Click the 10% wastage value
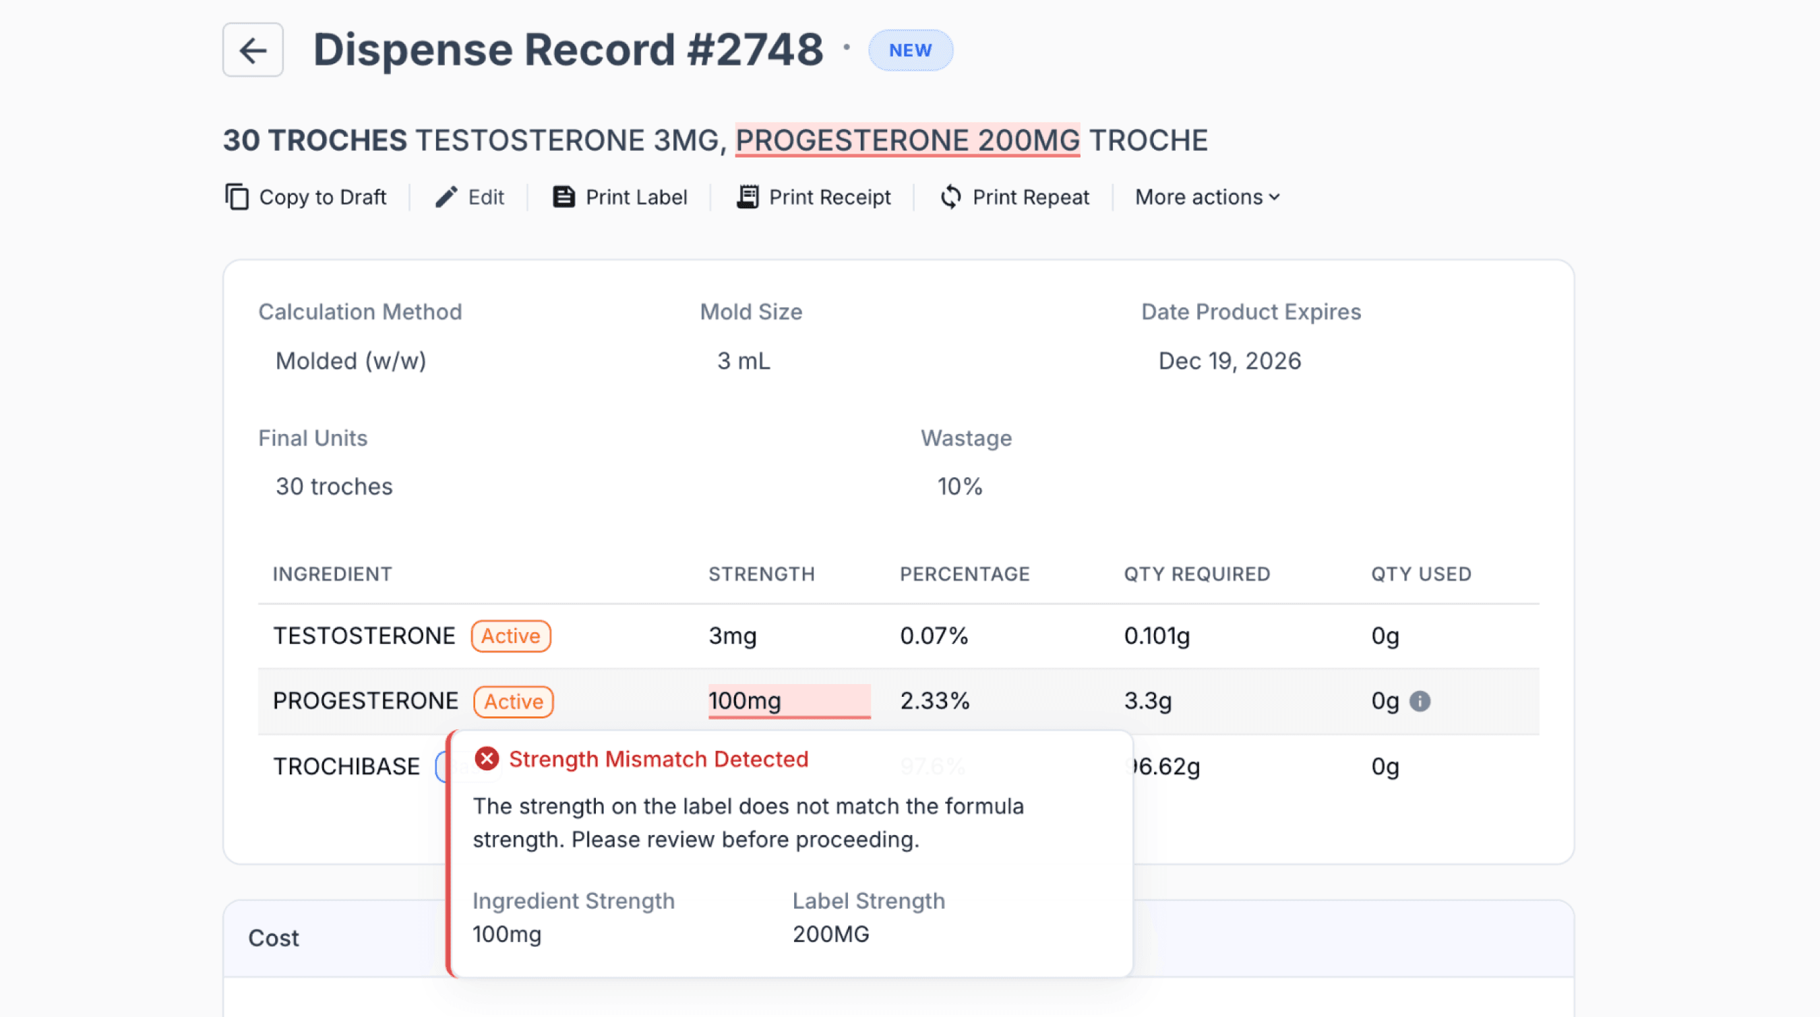1820x1017 pixels. 959,487
